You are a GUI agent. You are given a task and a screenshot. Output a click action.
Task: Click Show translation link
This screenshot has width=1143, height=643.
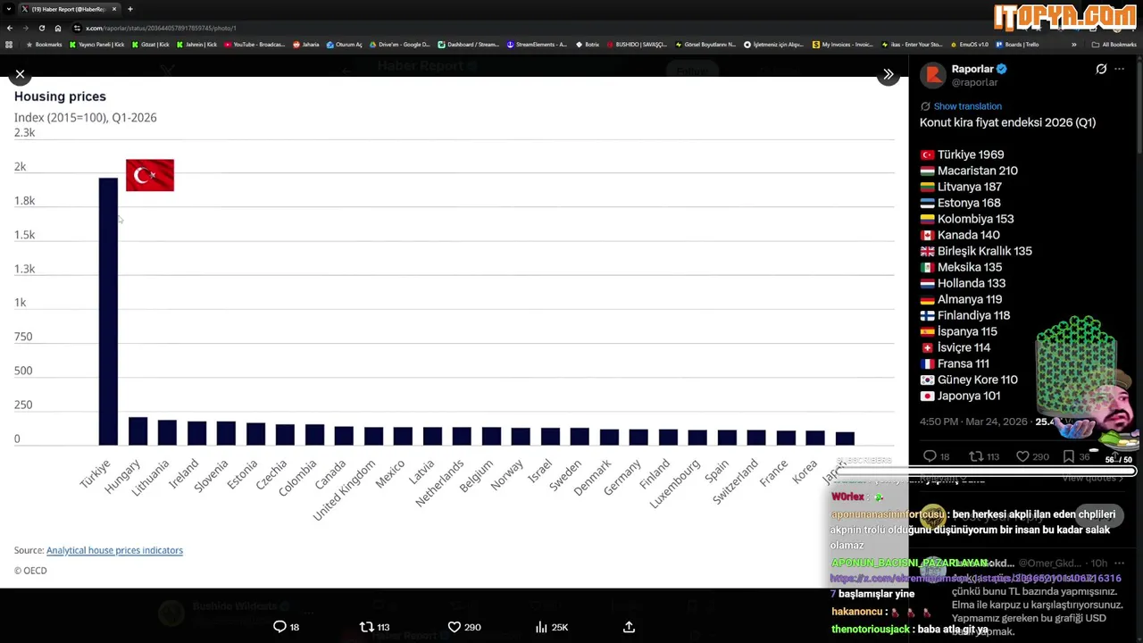click(967, 106)
